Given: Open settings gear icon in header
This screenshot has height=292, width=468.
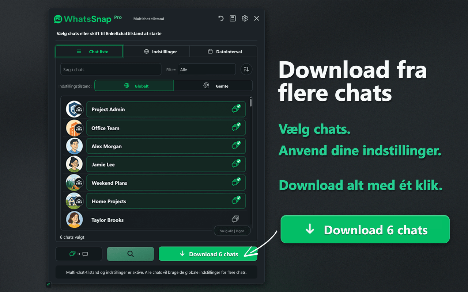Looking at the screenshot, I should pyautogui.click(x=245, y=18).
